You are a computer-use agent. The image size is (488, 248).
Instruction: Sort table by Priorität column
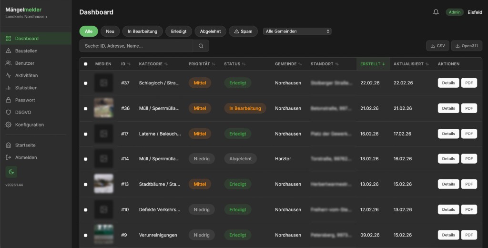[x=202, y=64]
